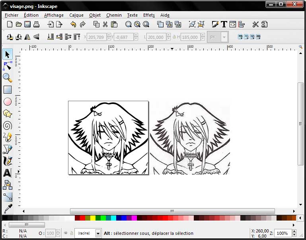Click the L width input field
Screen dimensions: 306x240
156,37
